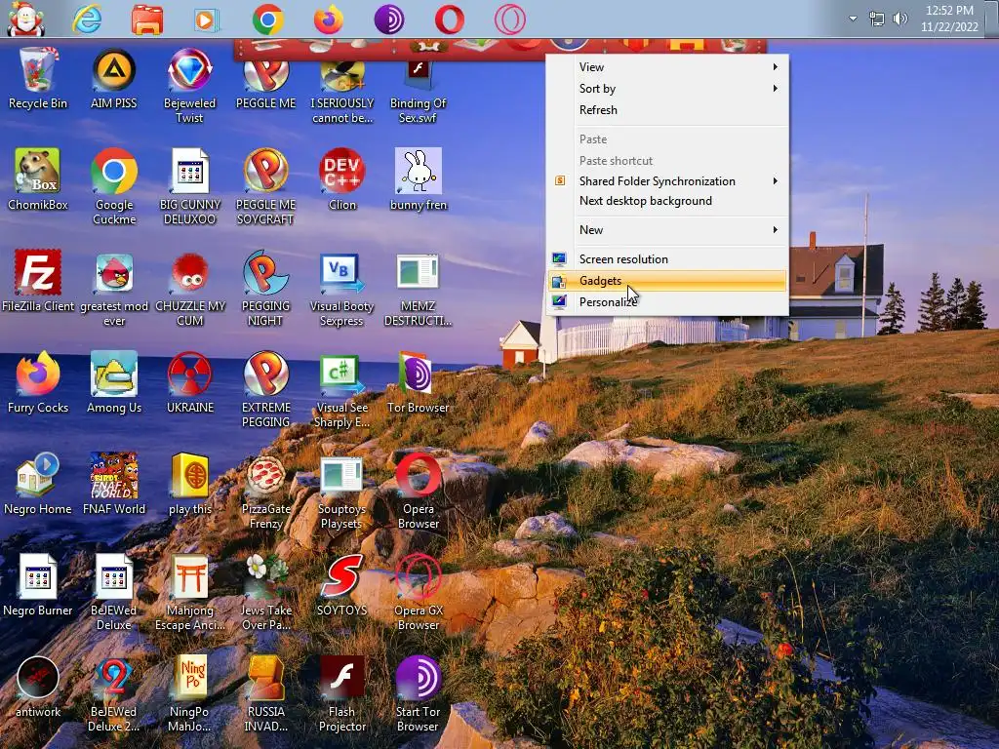Image resolution: width=999 pixels, height=749 pixels.
Task: Select the NingPo MahJo... desktop icon
Action: 190,694
